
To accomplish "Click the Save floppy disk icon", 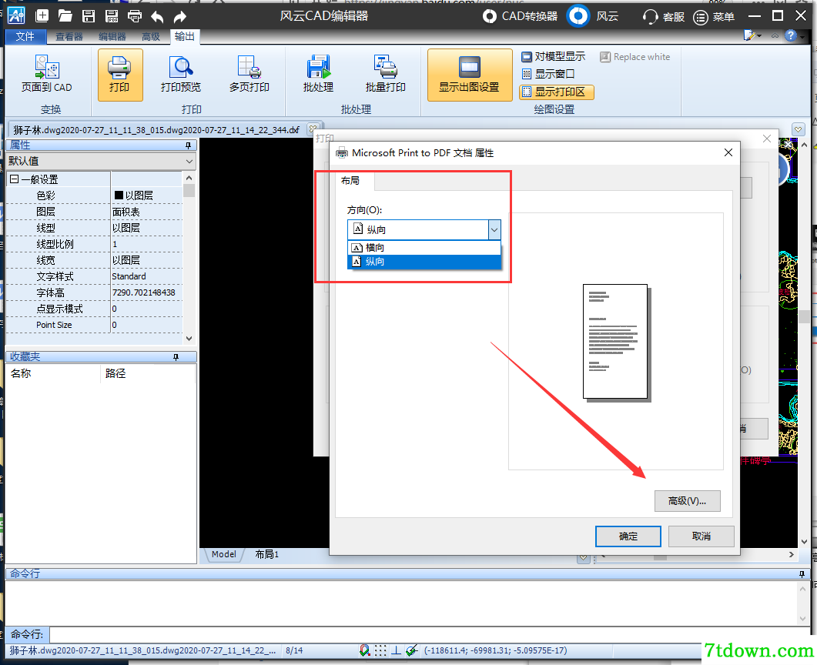I will (x=89, y=15).
